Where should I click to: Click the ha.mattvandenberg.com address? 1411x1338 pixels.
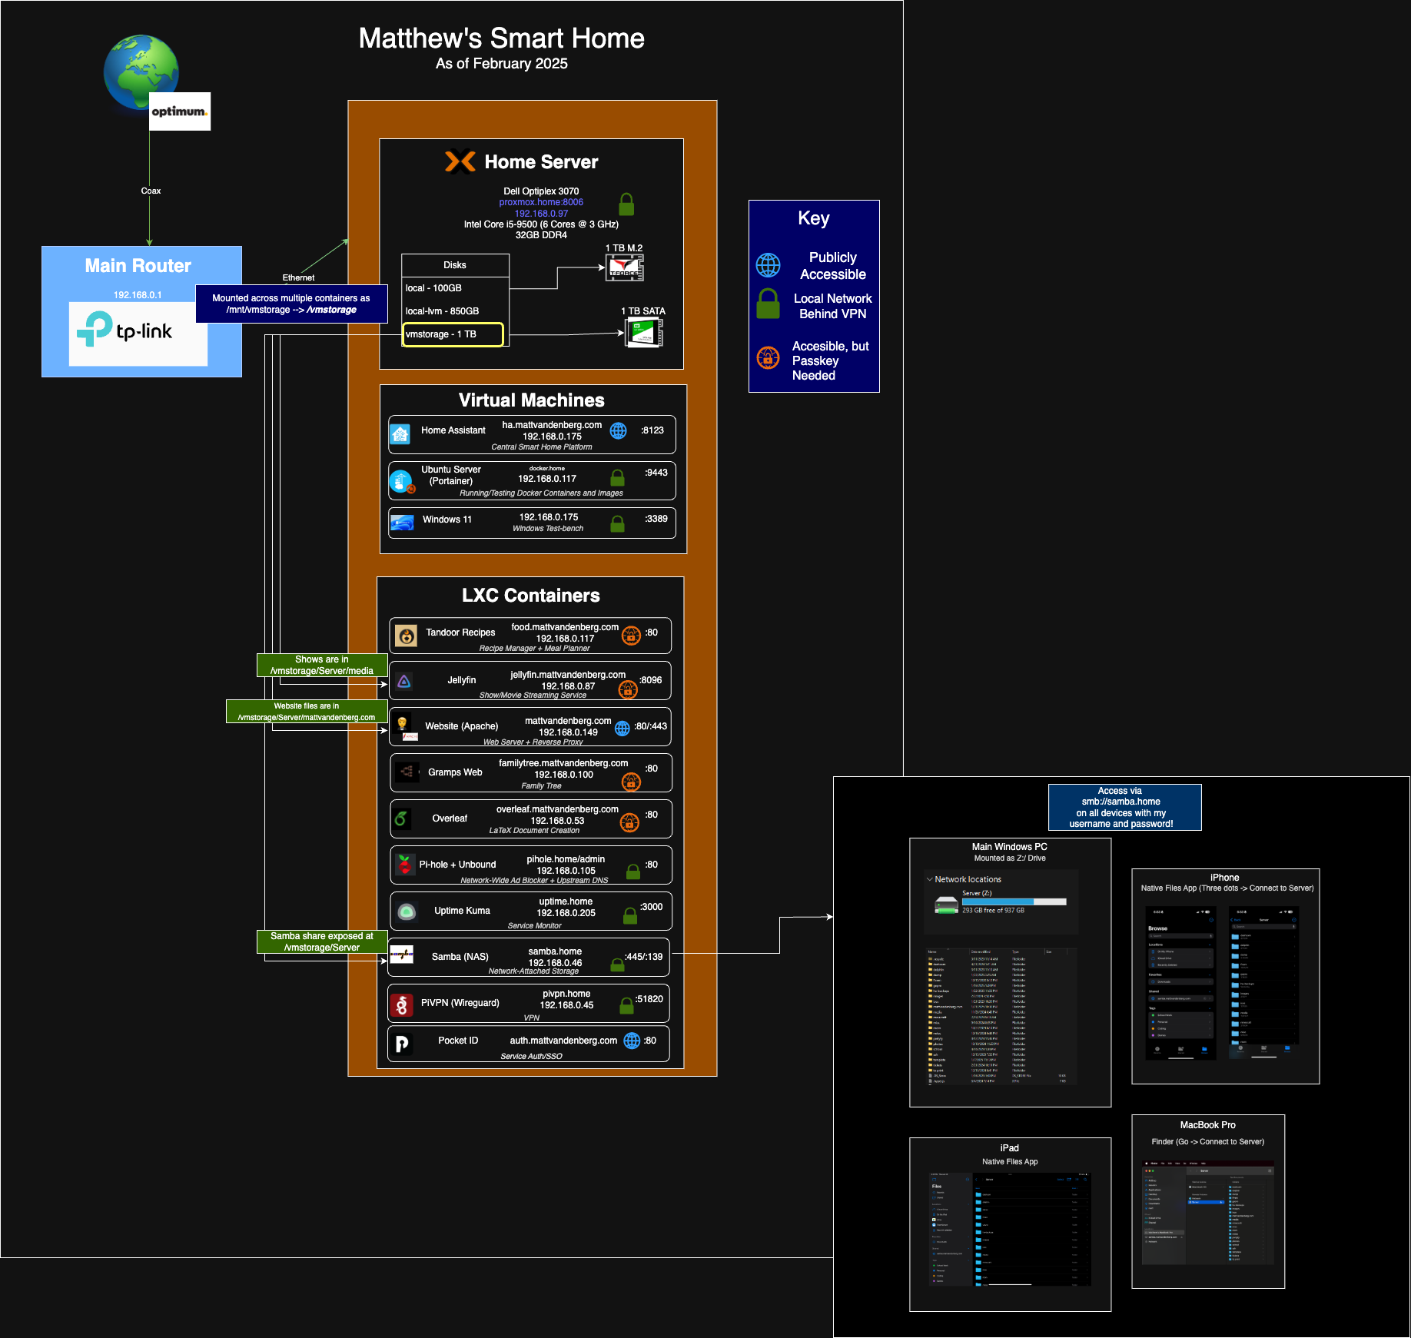tap(552, 425)
